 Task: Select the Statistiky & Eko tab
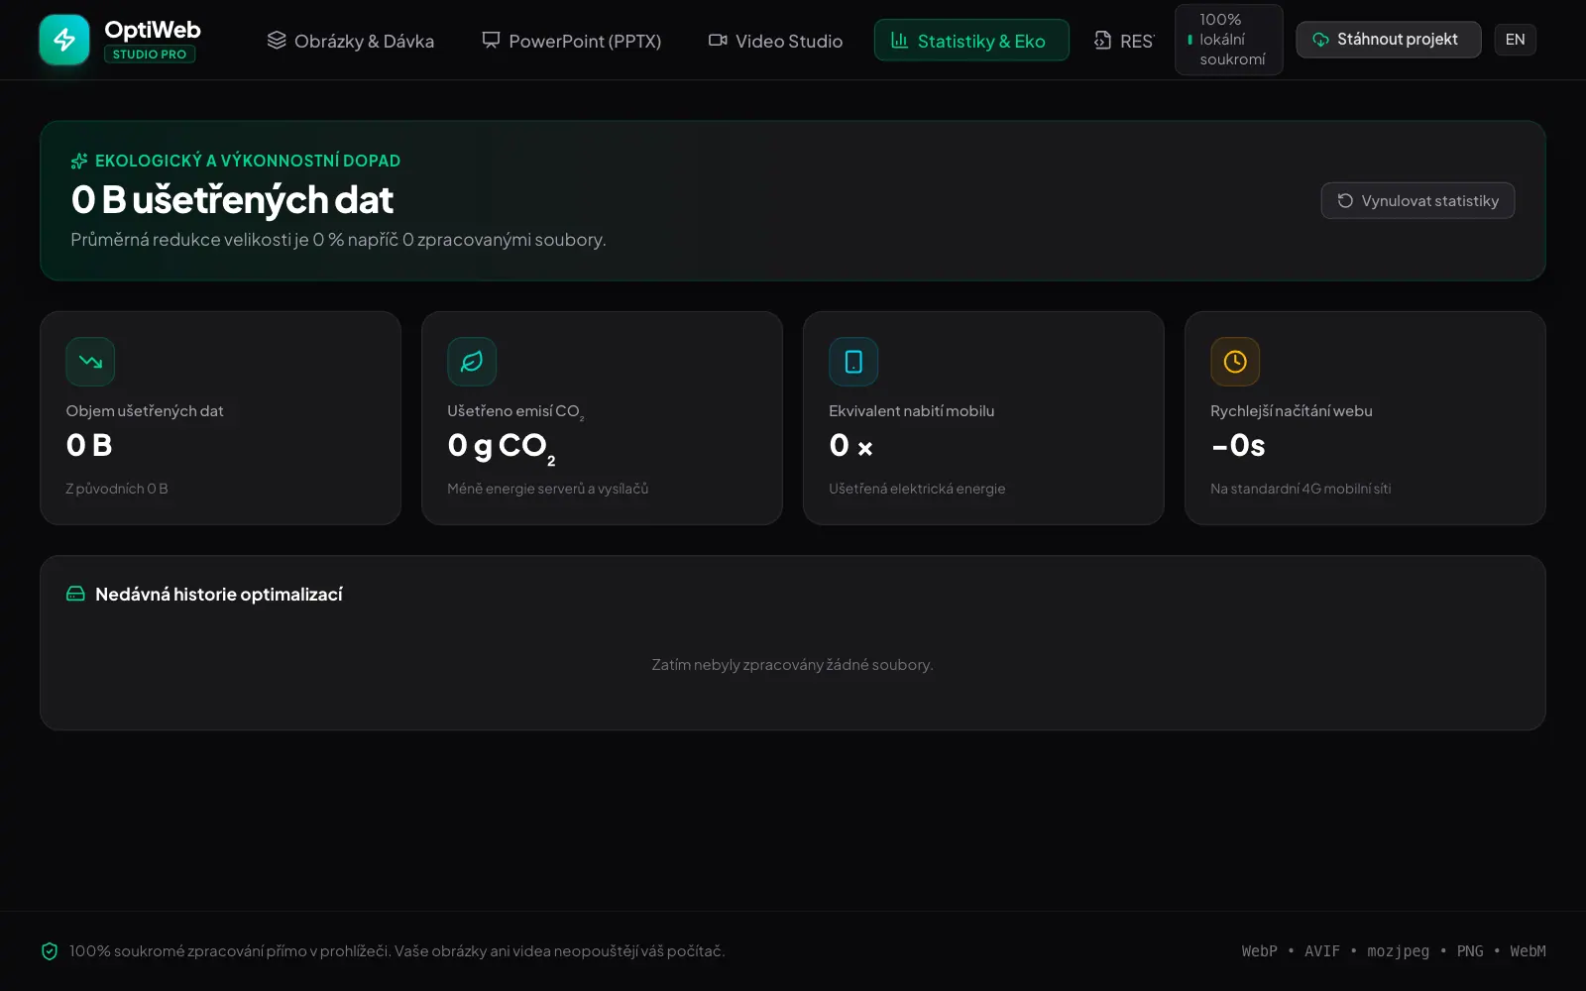[x=971, y=41]
